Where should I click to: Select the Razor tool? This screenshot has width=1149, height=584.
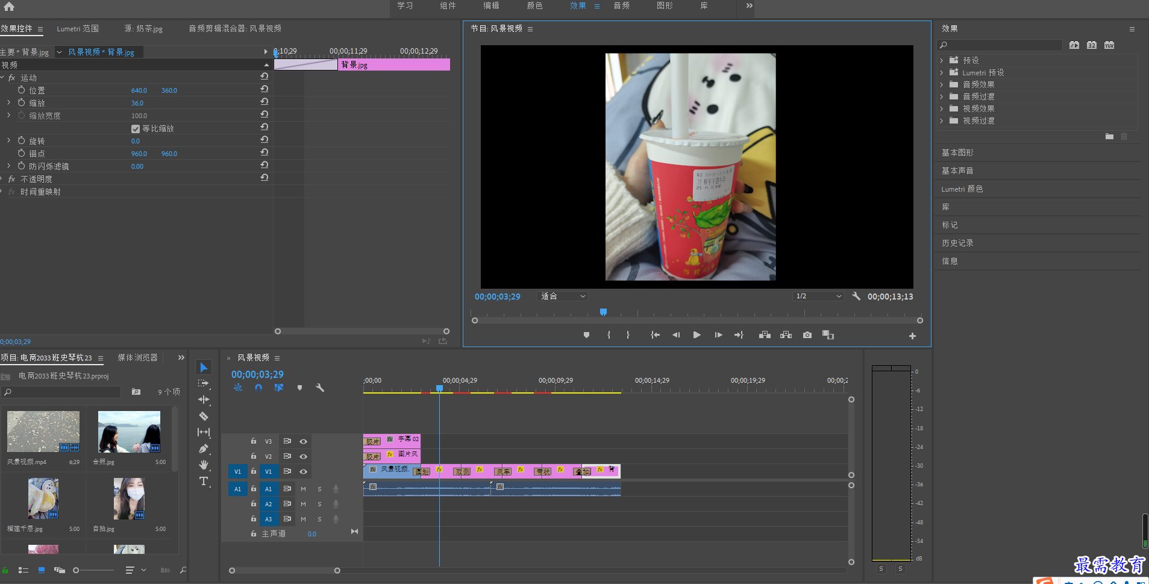coord(204,416)
